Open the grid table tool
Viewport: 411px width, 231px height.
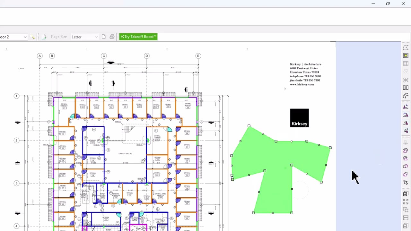[x=406, y=64]
